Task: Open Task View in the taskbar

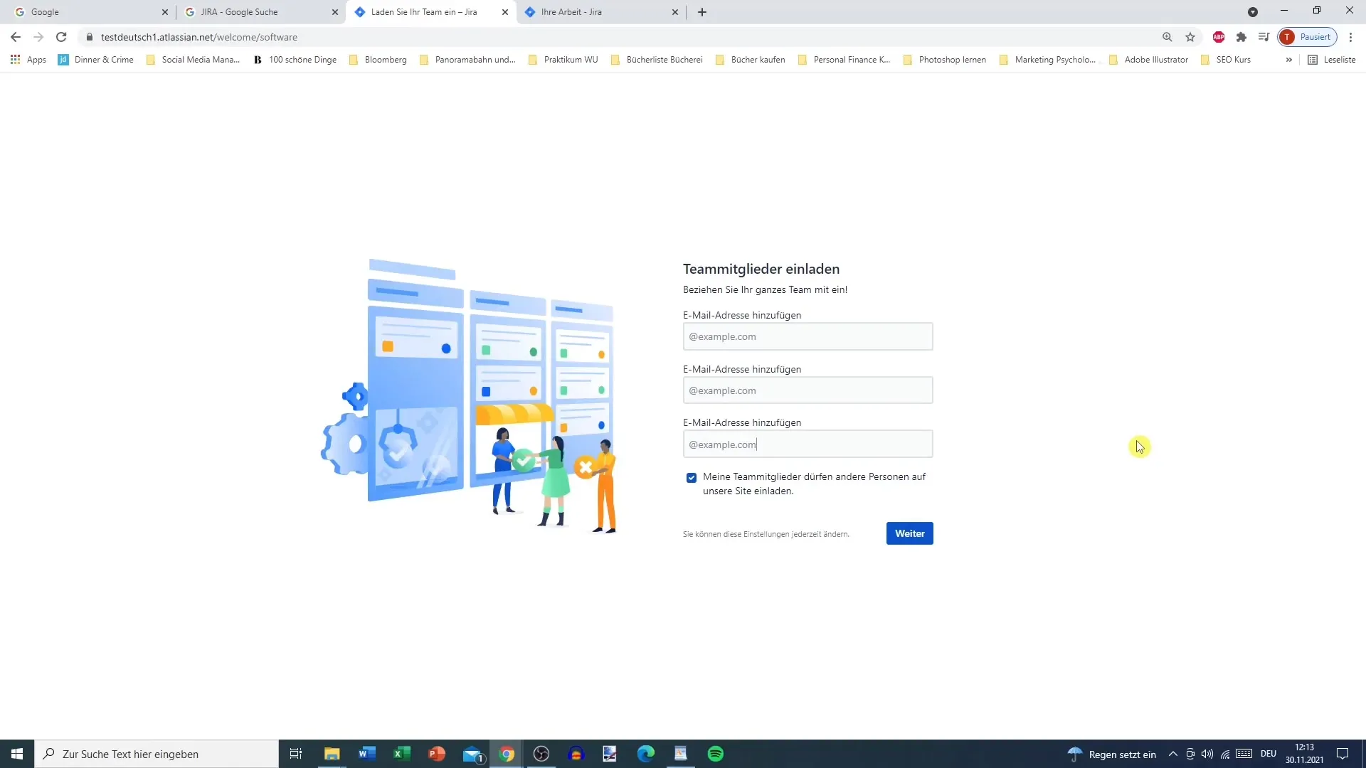Action: click(x=296, y=754)
